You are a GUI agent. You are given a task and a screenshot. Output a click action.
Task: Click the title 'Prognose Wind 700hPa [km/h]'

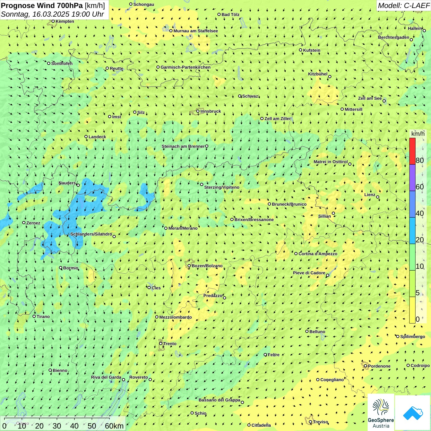(x=53, y=6)
